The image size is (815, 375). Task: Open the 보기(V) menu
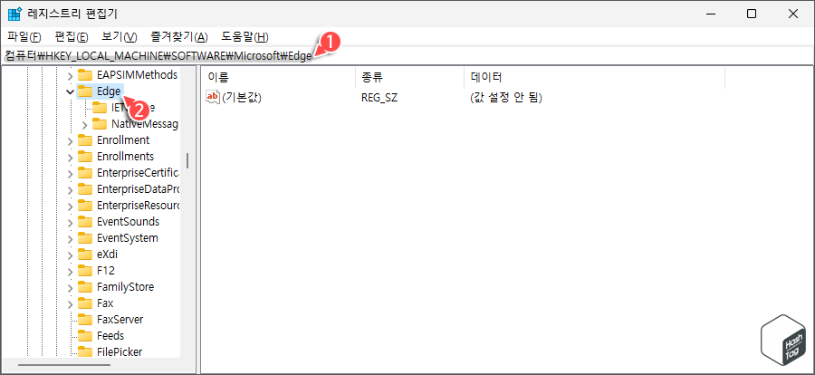(x=119, y=37)
